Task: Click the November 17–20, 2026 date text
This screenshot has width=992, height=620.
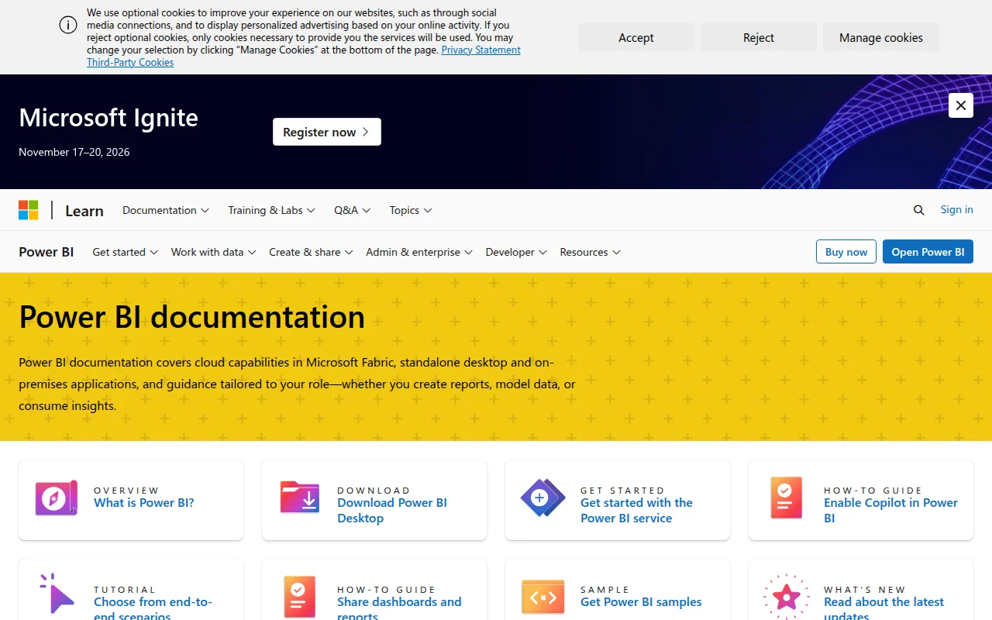Action: (74, 152)
